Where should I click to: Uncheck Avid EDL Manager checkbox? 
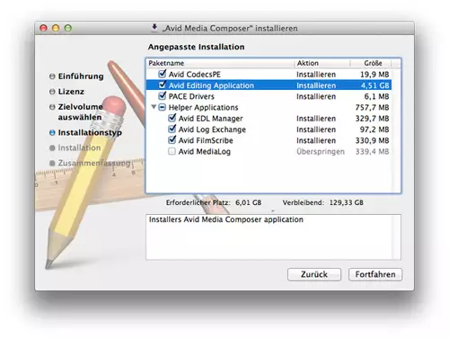tap(172, 118)
